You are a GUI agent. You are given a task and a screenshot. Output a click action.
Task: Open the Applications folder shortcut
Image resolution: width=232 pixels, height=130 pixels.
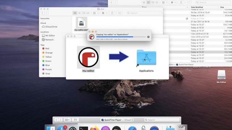click(x=146, y=58)
